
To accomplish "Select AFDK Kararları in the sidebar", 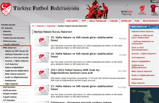I will pos(10,90).
